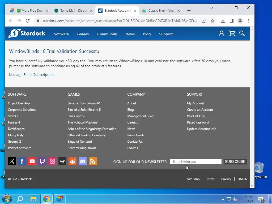Open Sins of a Solar Empire II link
The height and width of the screenshot is (204, 272).
[84, 110]
